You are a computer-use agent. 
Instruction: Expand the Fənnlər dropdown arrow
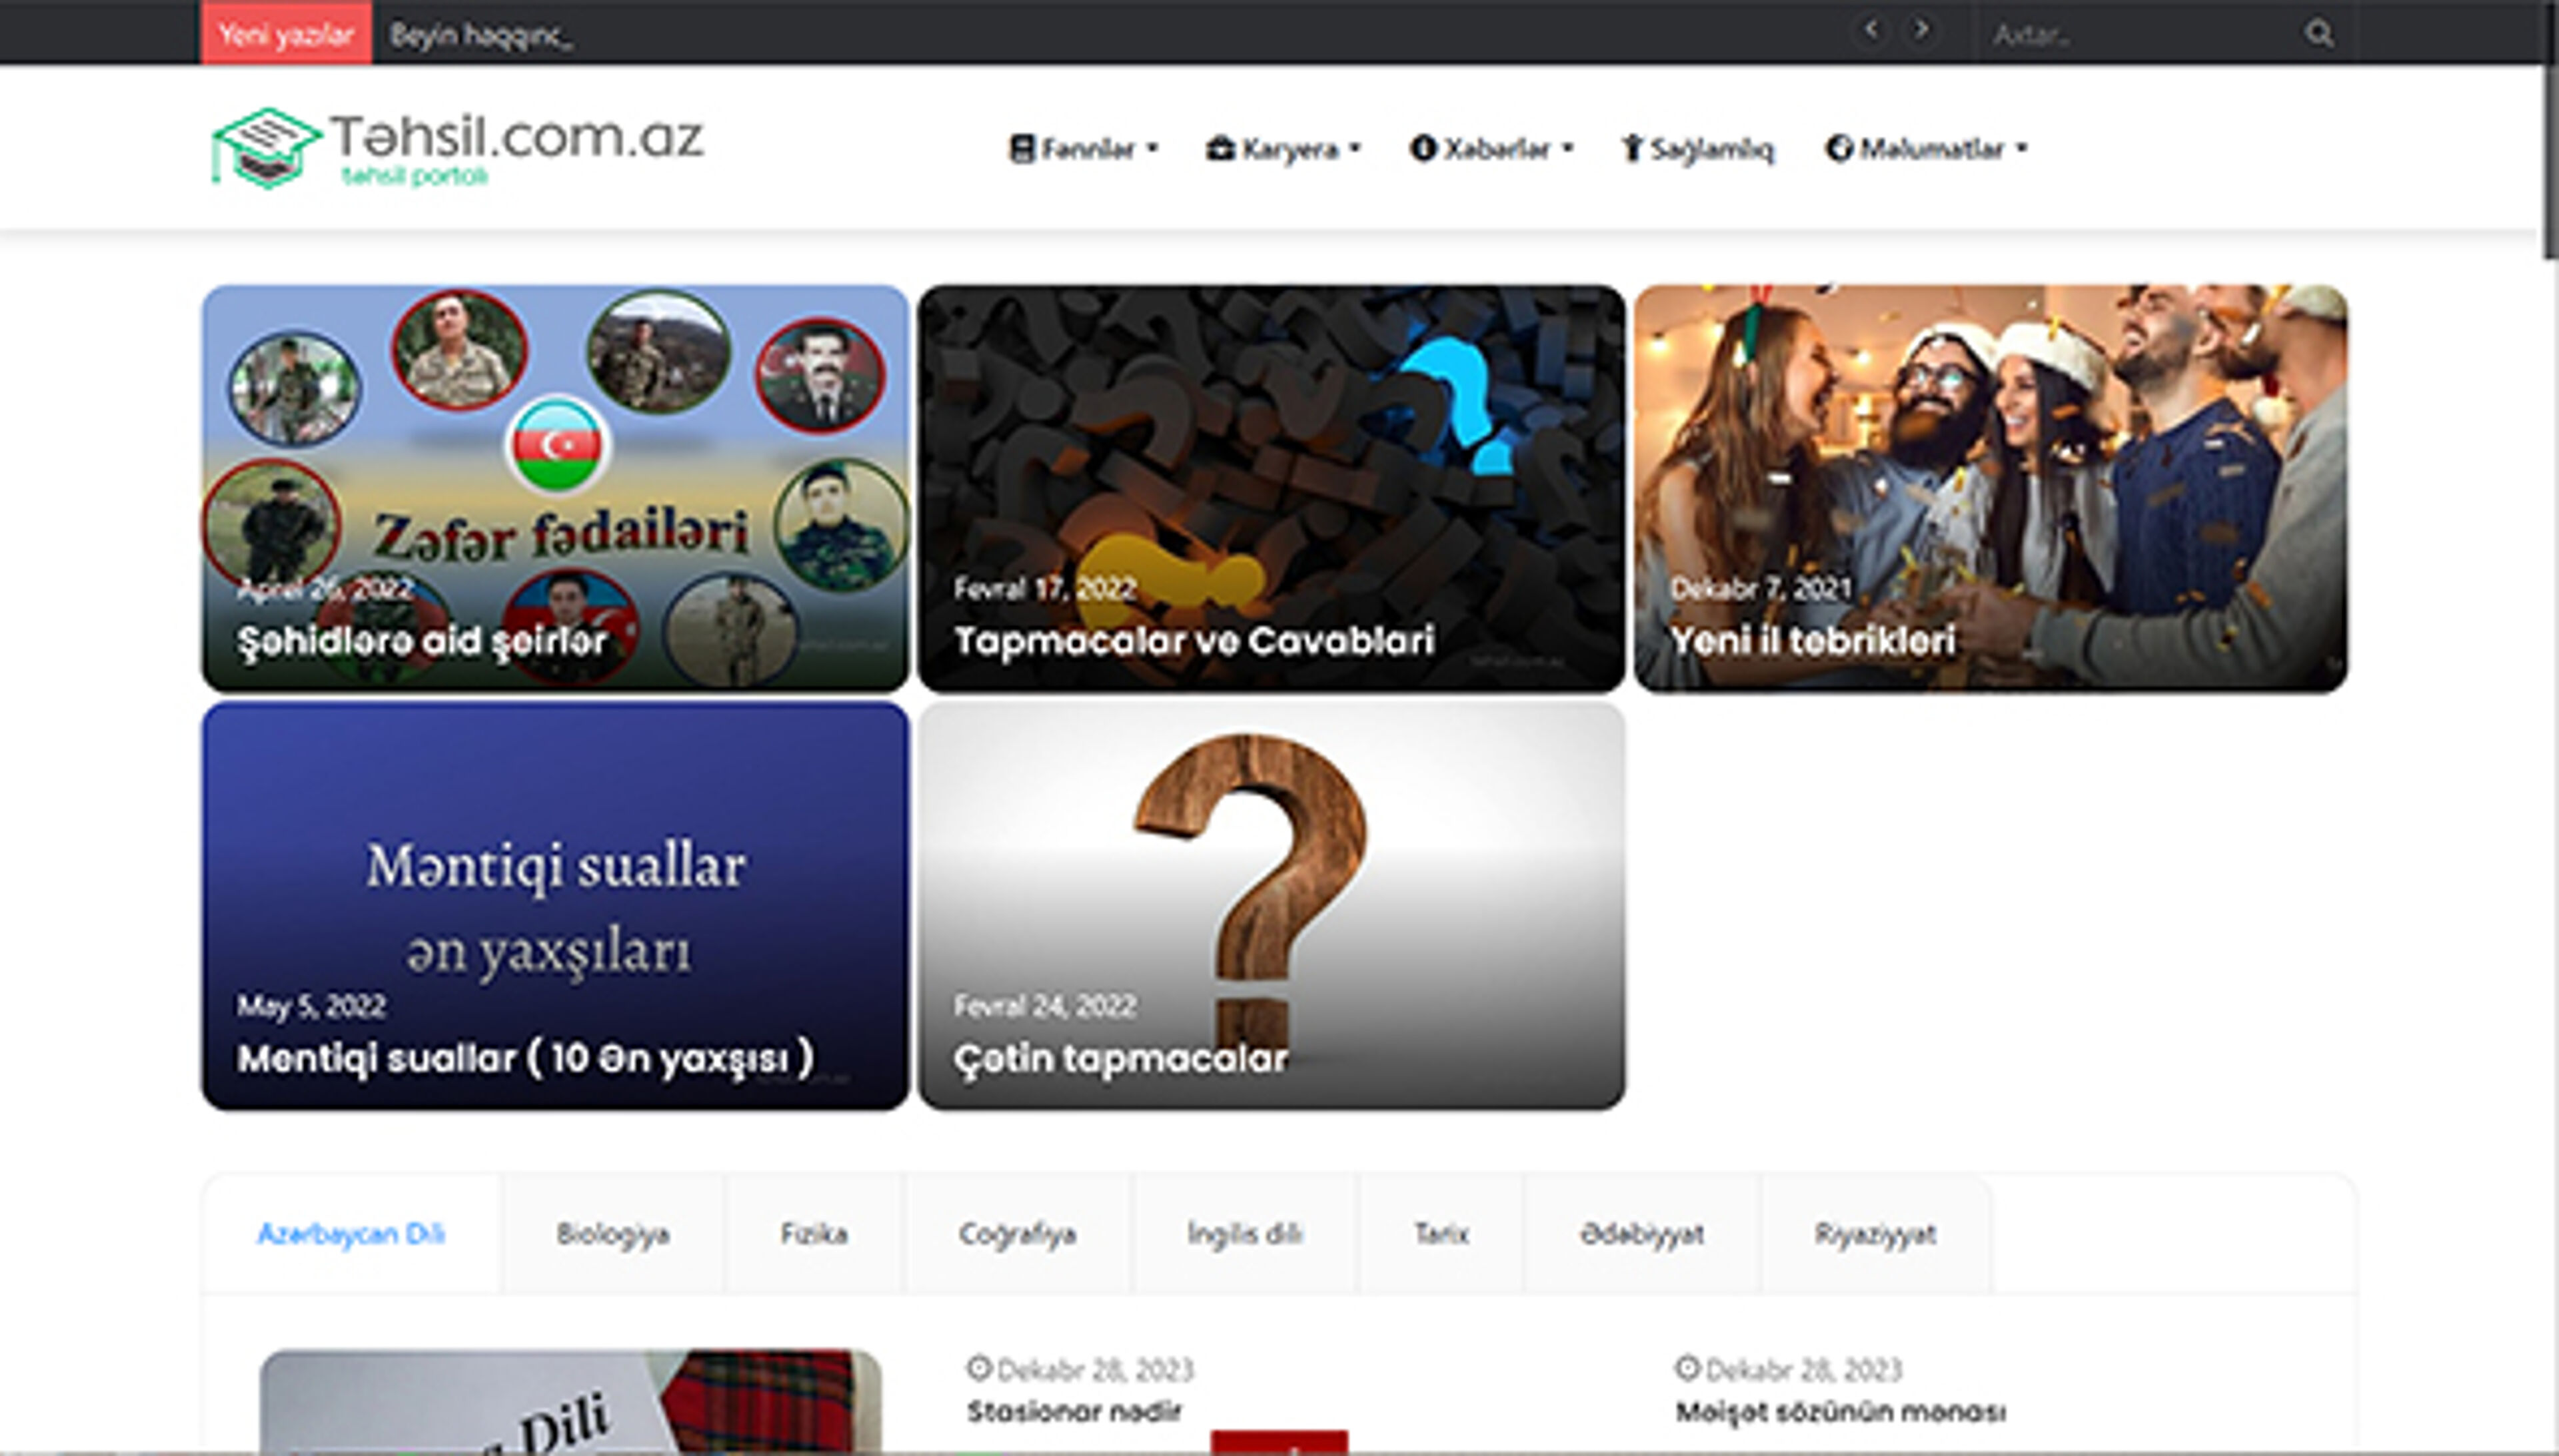pos(1152,149)
